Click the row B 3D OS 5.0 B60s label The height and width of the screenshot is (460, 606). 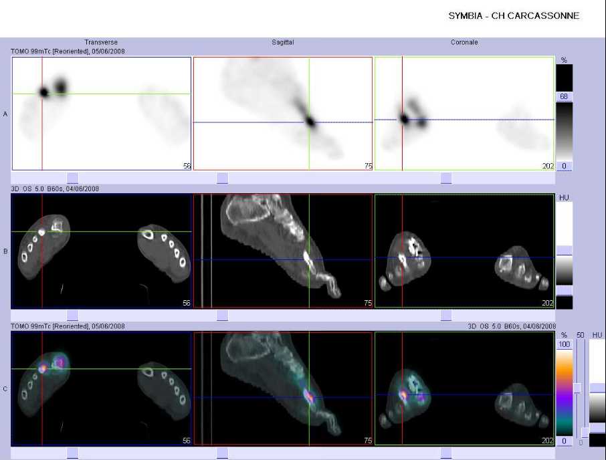tap(54, 189)
